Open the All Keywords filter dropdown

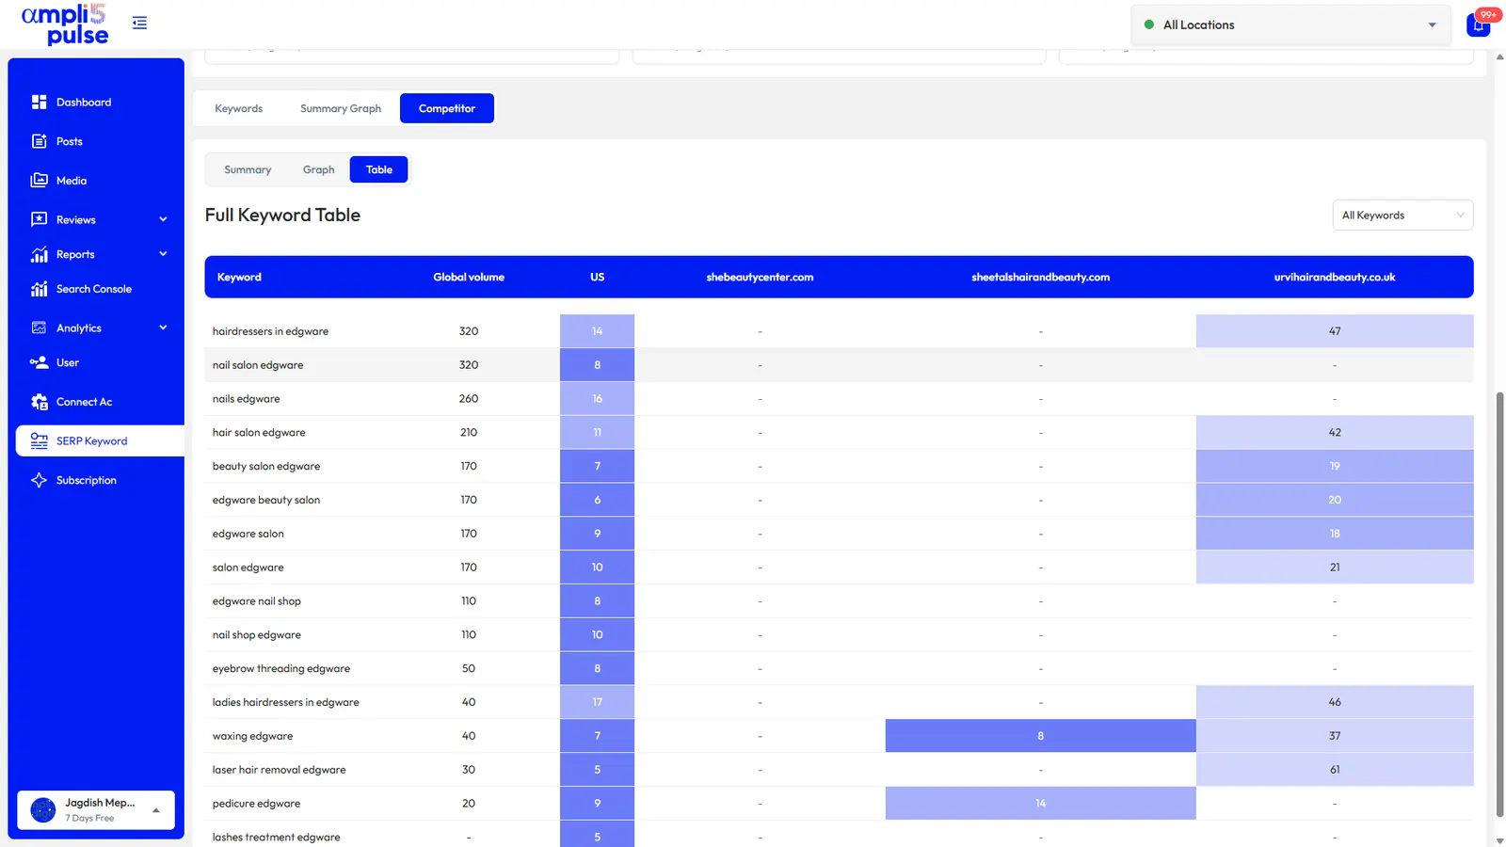pos(1402,216)
